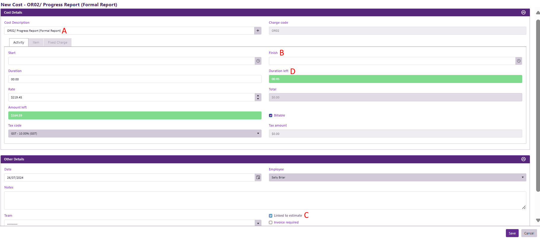Collapse the Other Details section
The height and width of the screenshot is (238, 540).
[523, 159]
